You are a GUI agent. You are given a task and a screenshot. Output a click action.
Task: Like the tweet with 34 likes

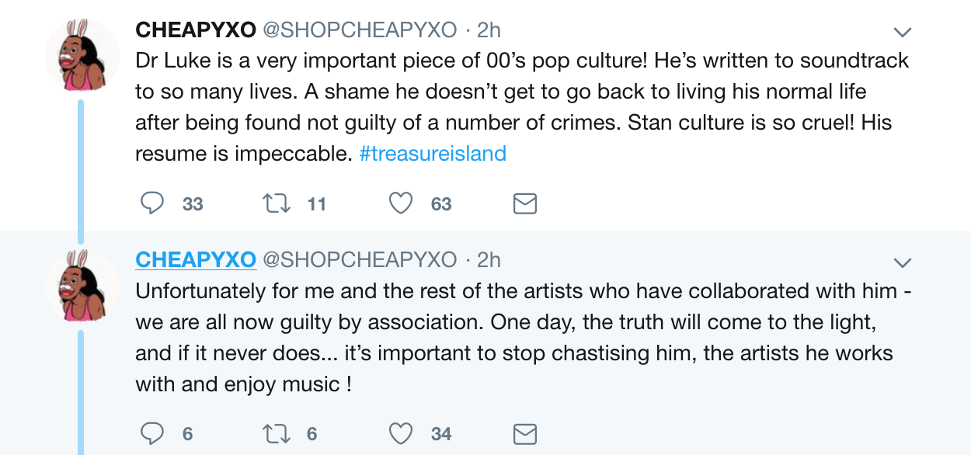[x=400, y=433]
